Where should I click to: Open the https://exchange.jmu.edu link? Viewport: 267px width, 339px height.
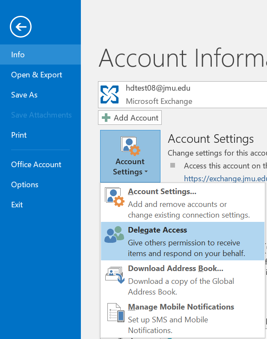(225, 179)
